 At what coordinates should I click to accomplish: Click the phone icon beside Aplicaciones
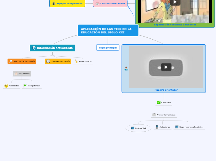(157, 127)
